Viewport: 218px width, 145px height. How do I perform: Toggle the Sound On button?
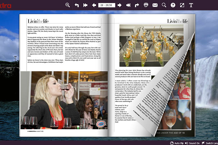(x=192, y=143)
